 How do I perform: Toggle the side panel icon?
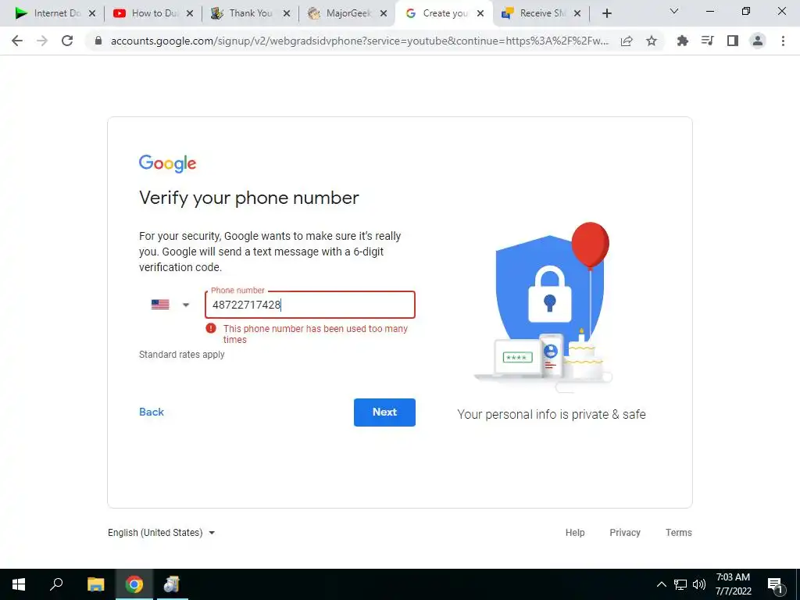[x=733, y=41]
